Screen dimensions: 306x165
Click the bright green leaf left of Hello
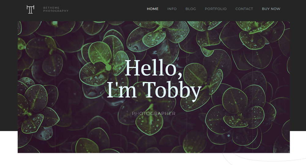click(x=100, y=53)
